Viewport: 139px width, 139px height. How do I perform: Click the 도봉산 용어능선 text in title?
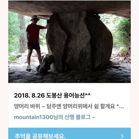click(65, 96)
